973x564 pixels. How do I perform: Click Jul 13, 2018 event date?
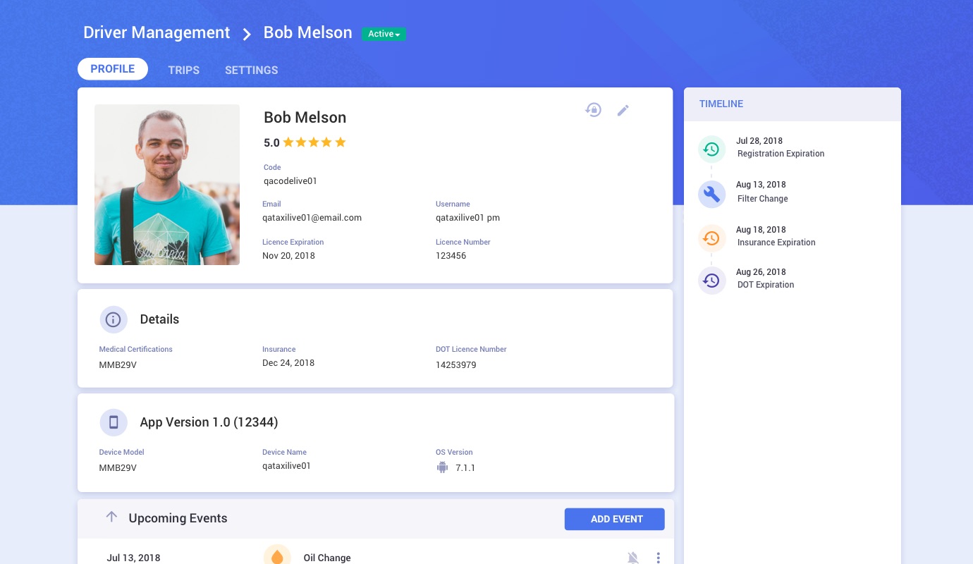coord(133,558)
